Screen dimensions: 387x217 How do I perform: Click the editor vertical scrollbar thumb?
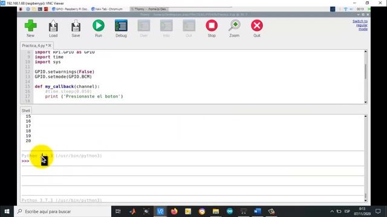click(x=365, y=72)
